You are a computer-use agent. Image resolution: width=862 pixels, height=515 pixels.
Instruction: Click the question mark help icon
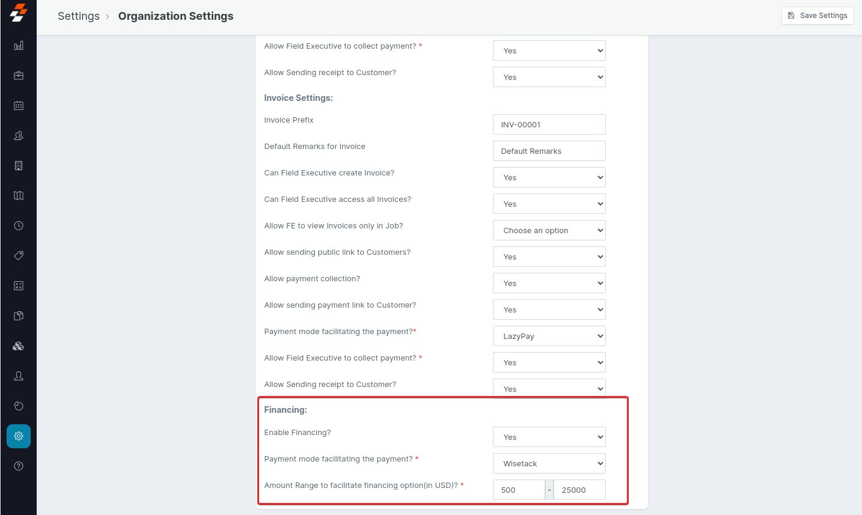[x=19, y=466]
